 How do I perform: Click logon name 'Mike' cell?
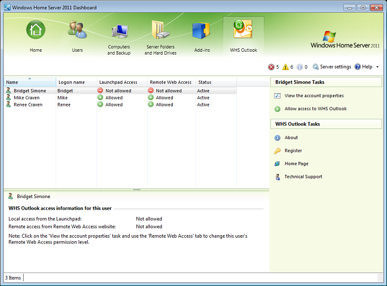62,98
